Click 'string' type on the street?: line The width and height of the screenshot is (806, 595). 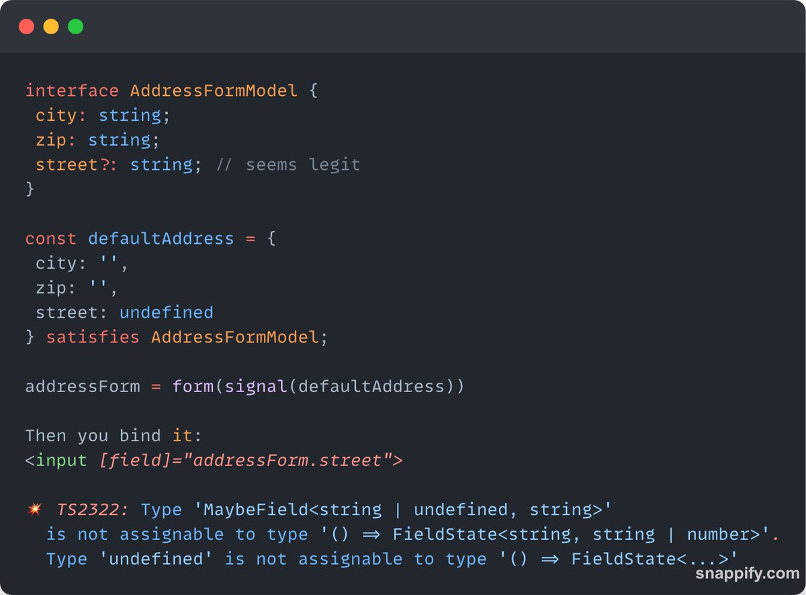point(161,165)
